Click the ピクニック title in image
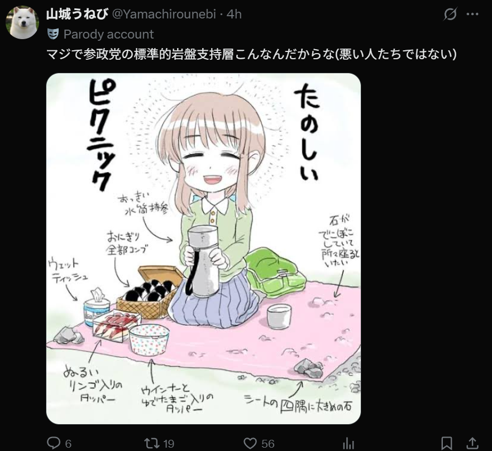Screen dimensions: 492x451 [101, 134]
